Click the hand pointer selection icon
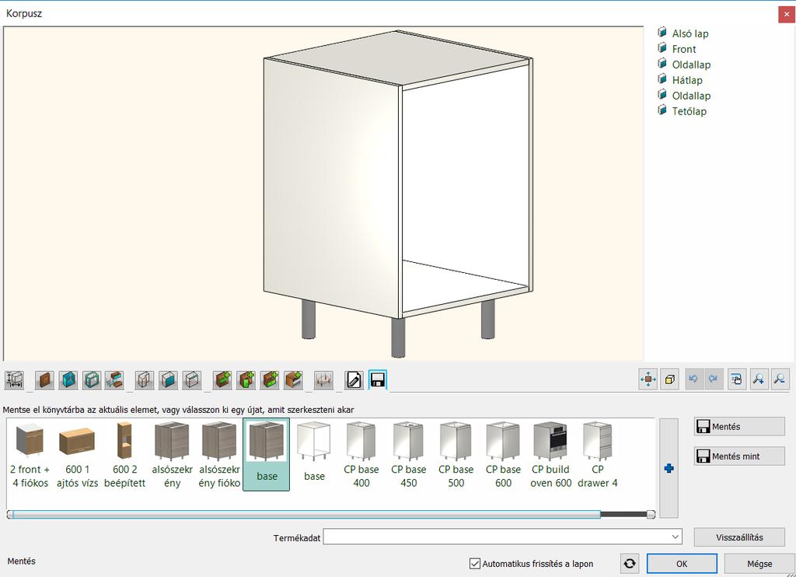The height and width of the screenshot is (577, 796). coord(737,379)
